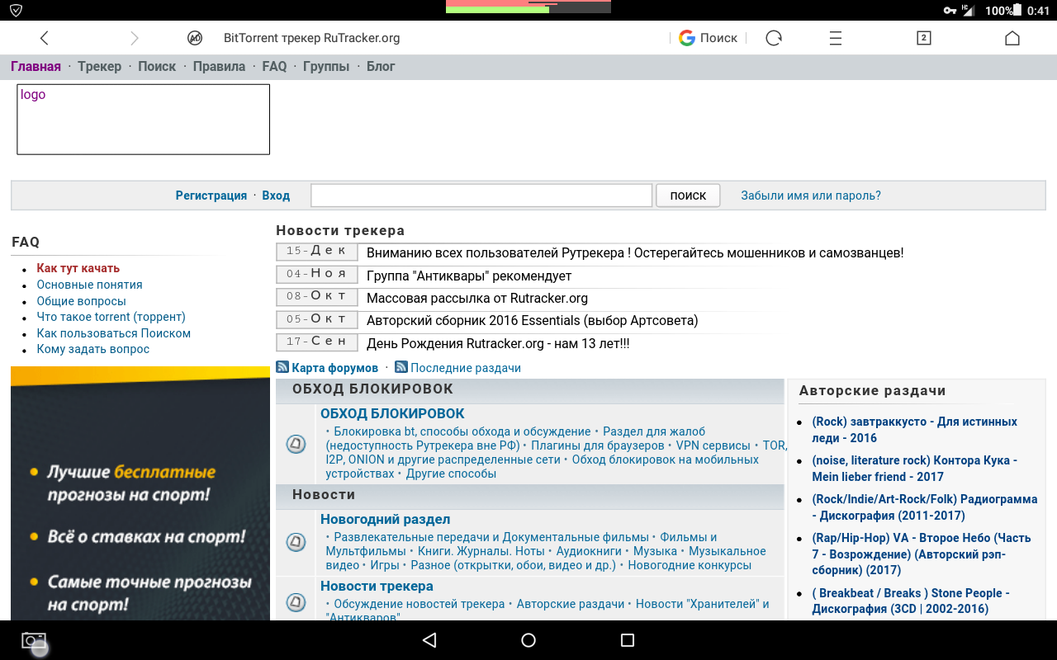Open subforum Блокировка bt, способы обхода и обсуждение

click(x=462, y=431)
